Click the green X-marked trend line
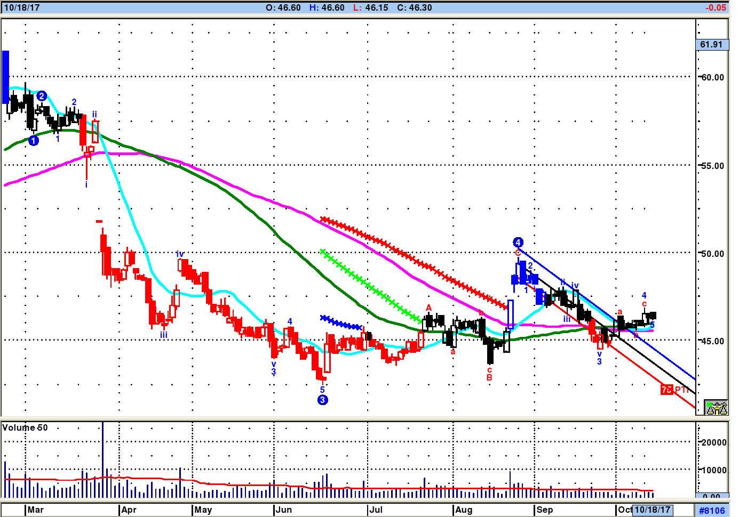Image resolution: width=747 pixels, height=517 pixels. click(x=368, y=285)
